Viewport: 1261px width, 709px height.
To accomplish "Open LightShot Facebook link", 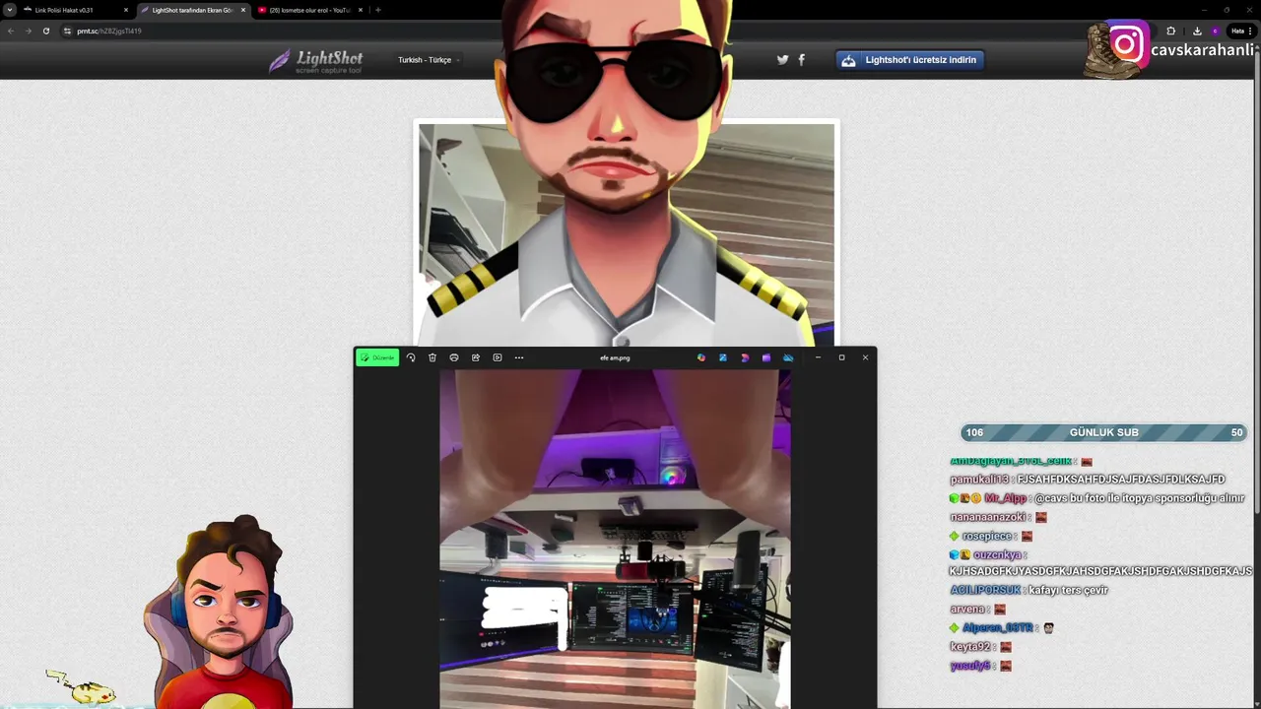I will (x=801, y=60).
